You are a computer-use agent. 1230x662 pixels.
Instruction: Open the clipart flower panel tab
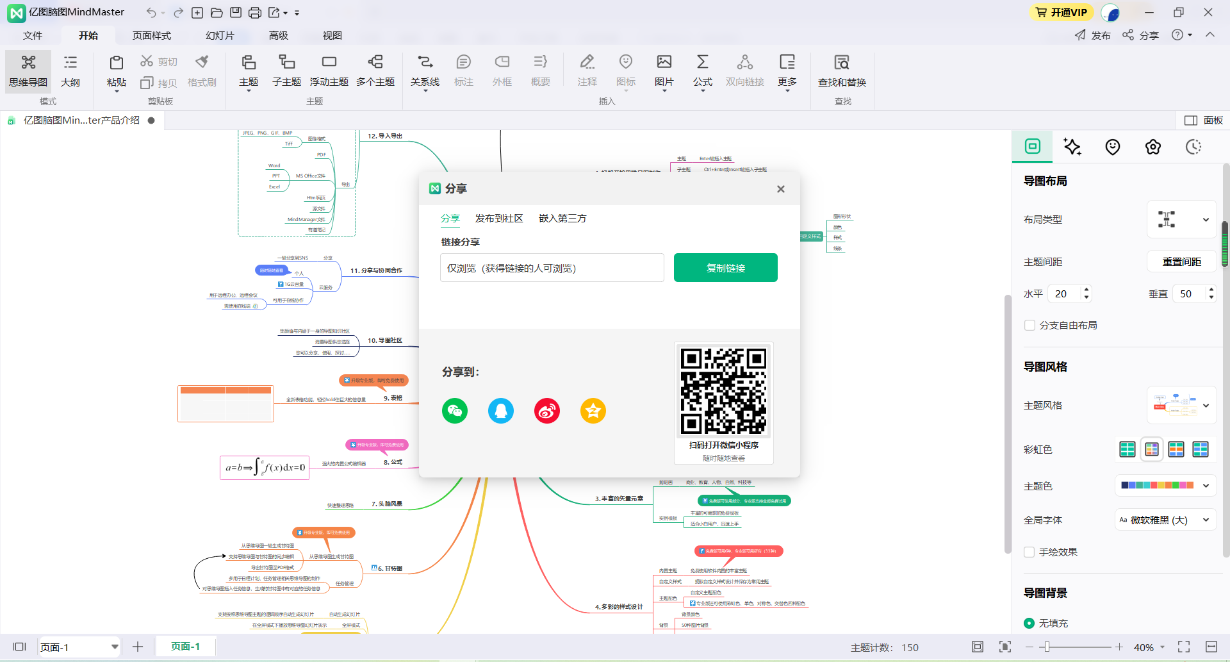coord(1153,147)
